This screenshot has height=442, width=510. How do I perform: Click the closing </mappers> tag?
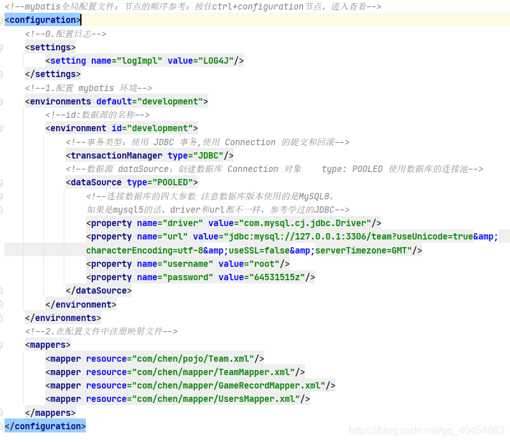[x=50, y=413]
